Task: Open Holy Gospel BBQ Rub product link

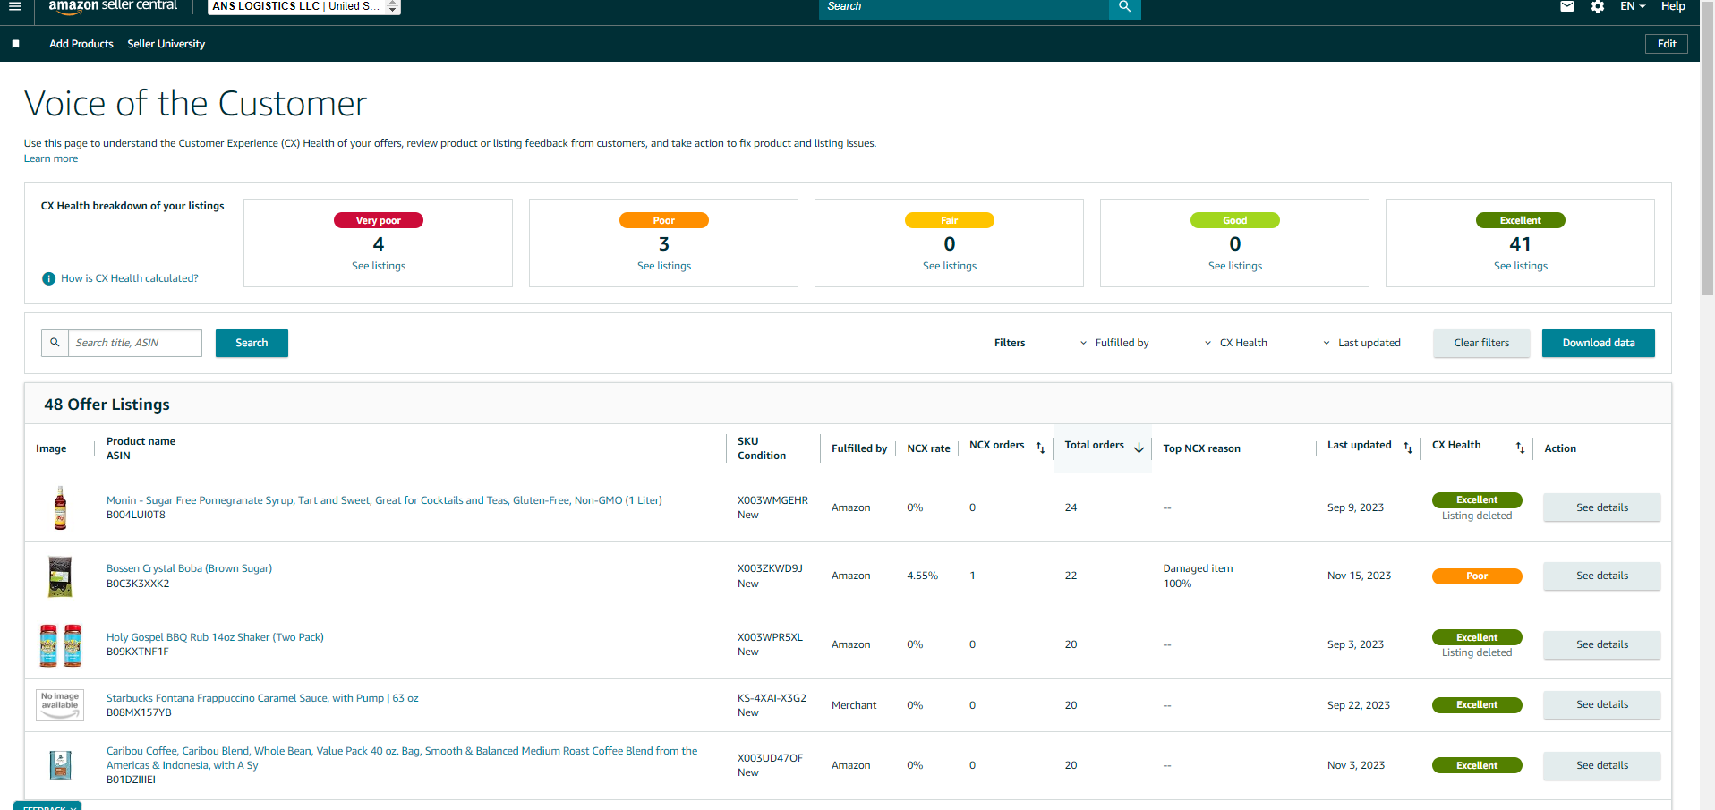Action: (x=215, y=637)
